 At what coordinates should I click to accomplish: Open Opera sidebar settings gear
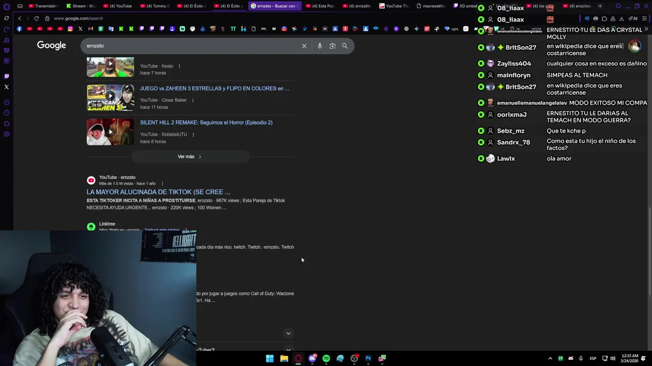coord(7,134)
